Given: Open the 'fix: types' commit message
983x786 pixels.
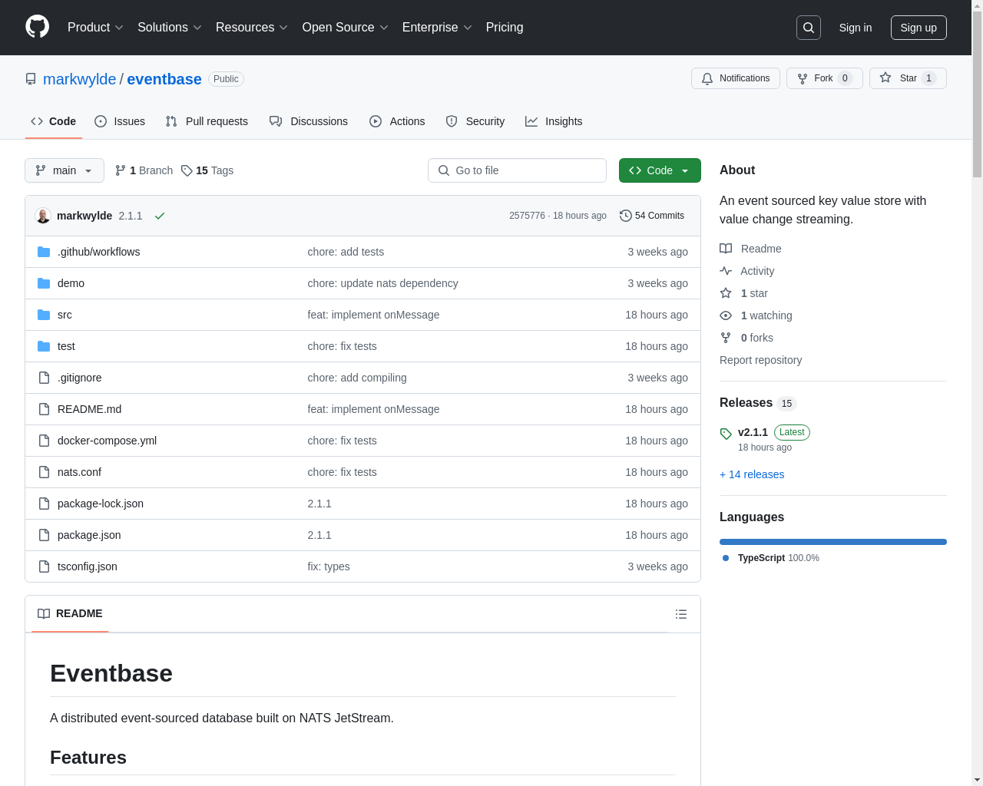Looking at the screenshot, I should click(329, 566).
